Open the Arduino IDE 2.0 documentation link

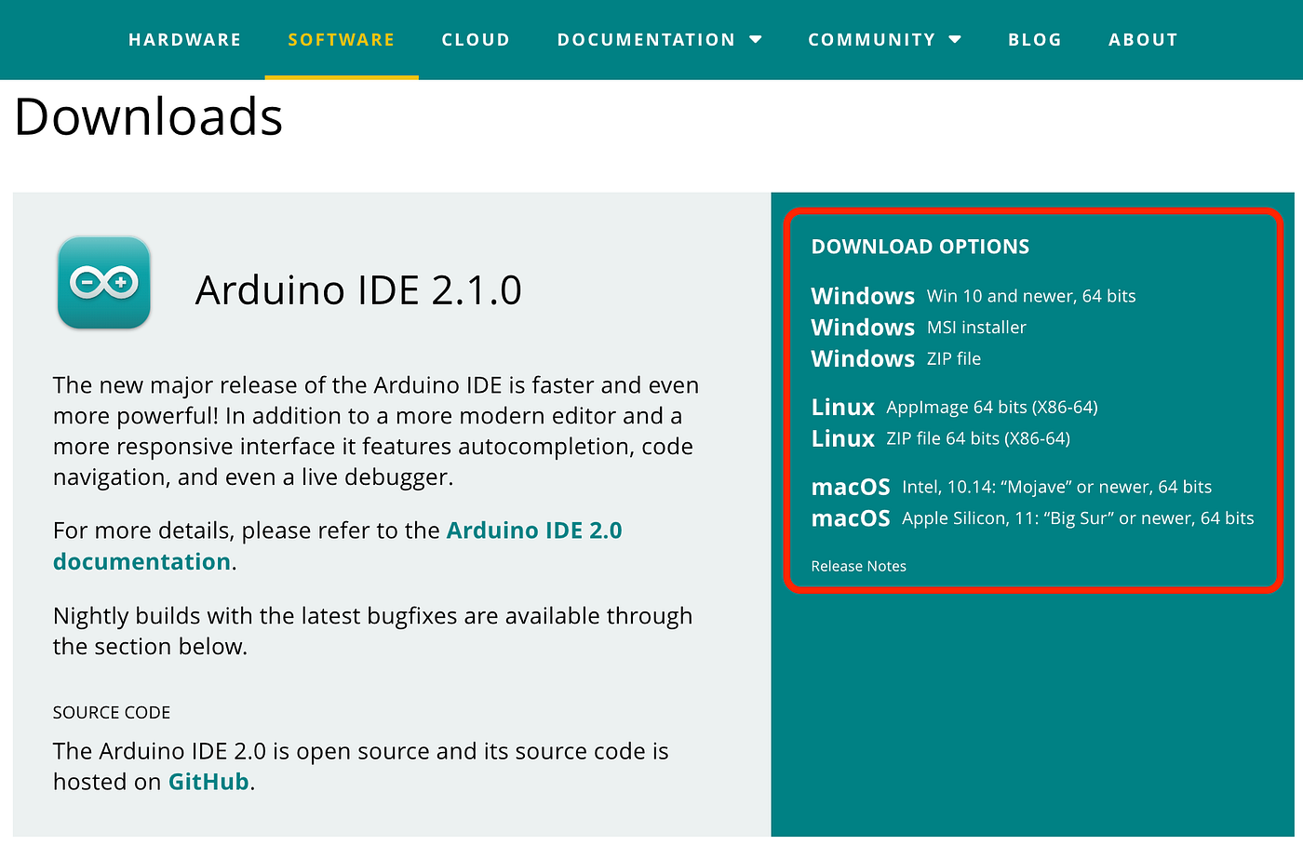point(534,530)
